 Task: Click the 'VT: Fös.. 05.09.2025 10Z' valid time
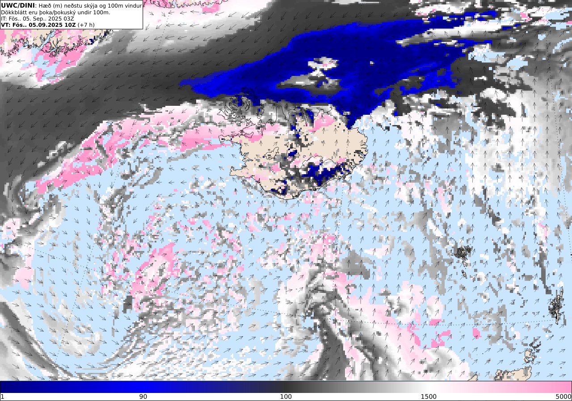(x=38, y=25)
